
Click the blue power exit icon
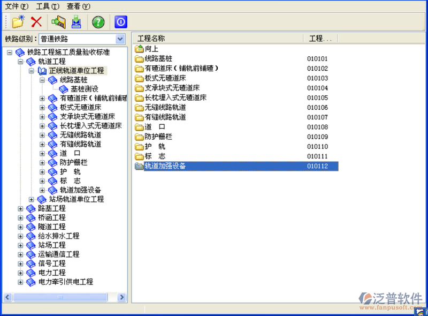(121, 22)
